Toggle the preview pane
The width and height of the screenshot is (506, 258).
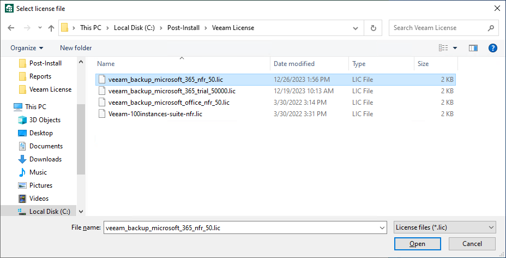tap(473, 48)
